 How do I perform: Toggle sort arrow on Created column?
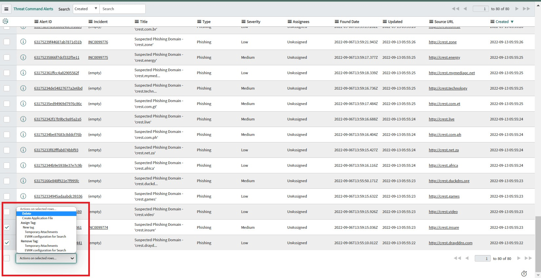coord(512,22)
